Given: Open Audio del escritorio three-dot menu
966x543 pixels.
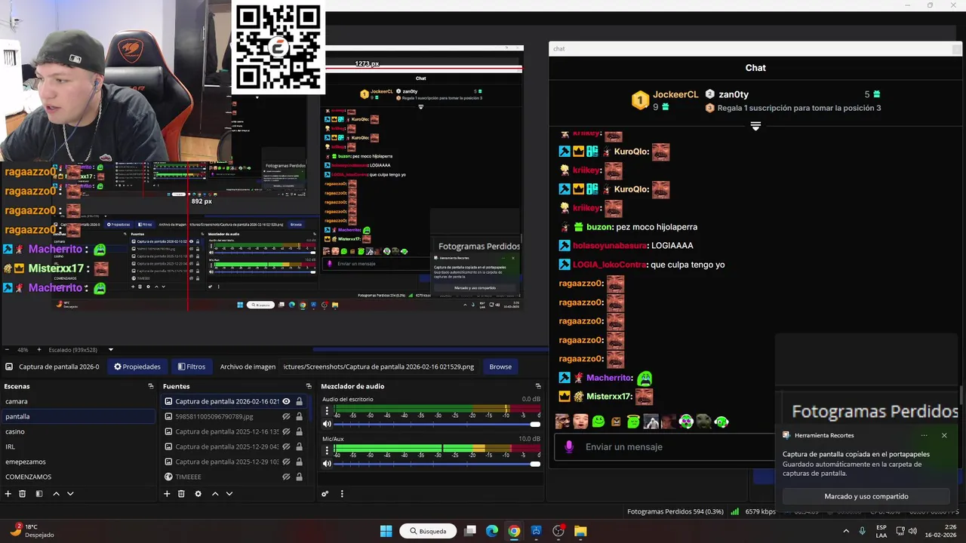Looking at the screenshot, I should coord(327,411).
